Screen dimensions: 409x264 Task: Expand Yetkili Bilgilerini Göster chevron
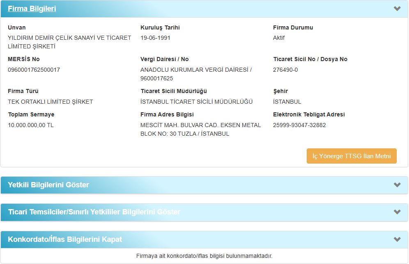(x=397, y=185)
